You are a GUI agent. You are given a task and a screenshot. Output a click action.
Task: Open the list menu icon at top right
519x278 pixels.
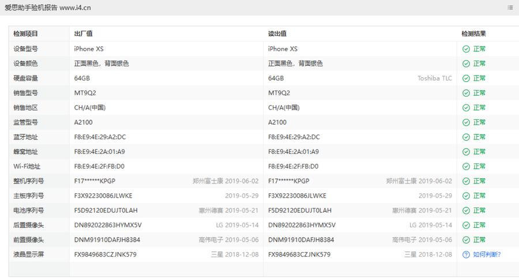click(510, 7)
